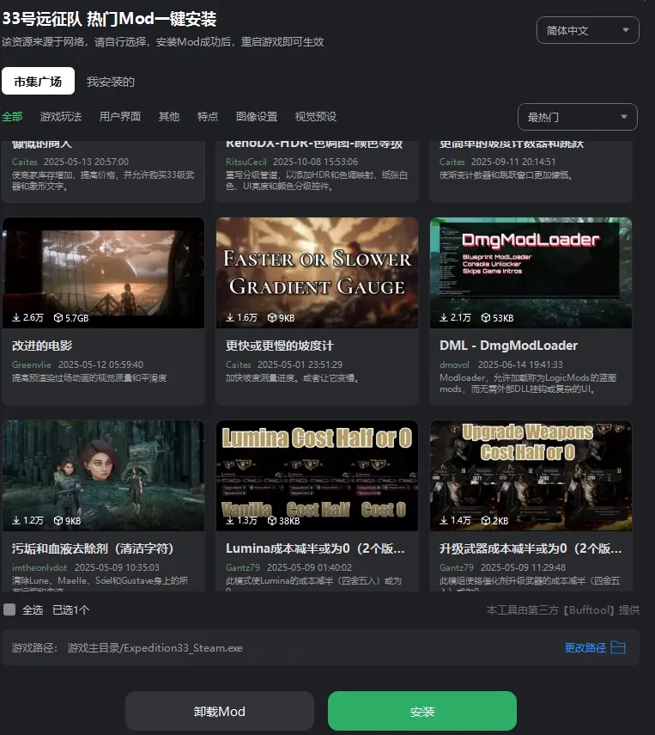
Task: Click the date 2025-10-08 15:53:06
Action: [315, 162]
